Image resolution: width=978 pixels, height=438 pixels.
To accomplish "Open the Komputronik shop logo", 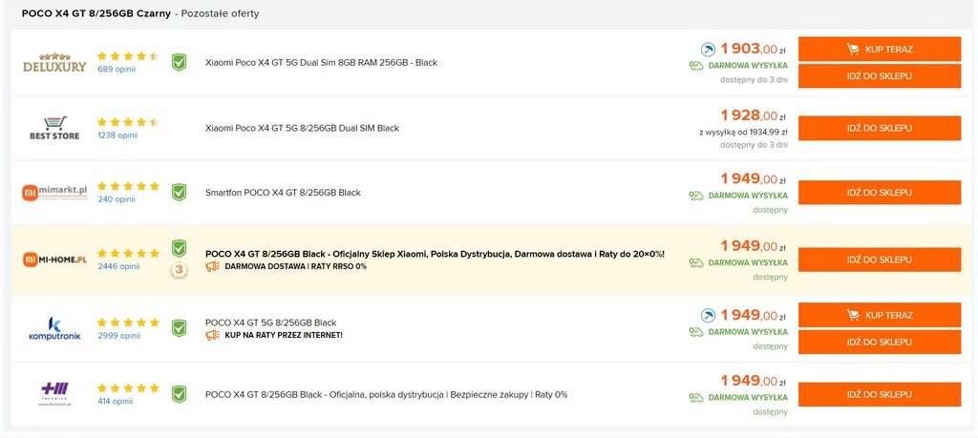I will (x=54, y=328).
